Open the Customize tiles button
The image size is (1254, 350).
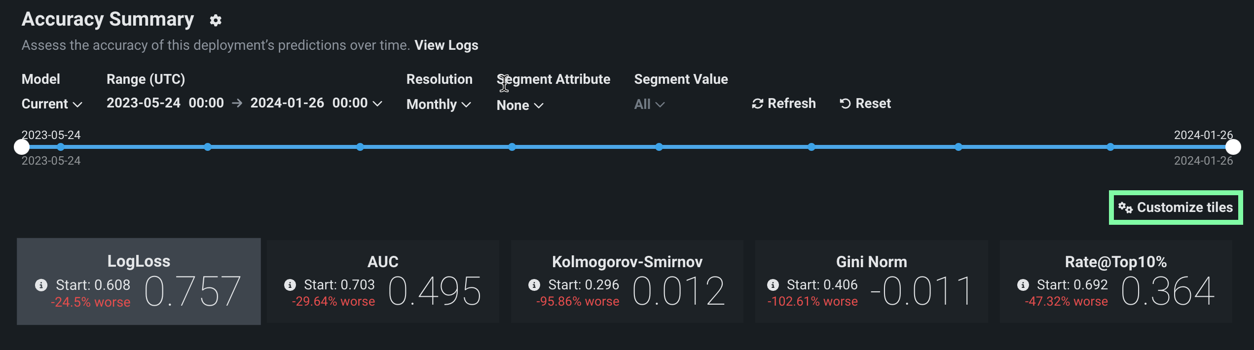point(1176,208)
